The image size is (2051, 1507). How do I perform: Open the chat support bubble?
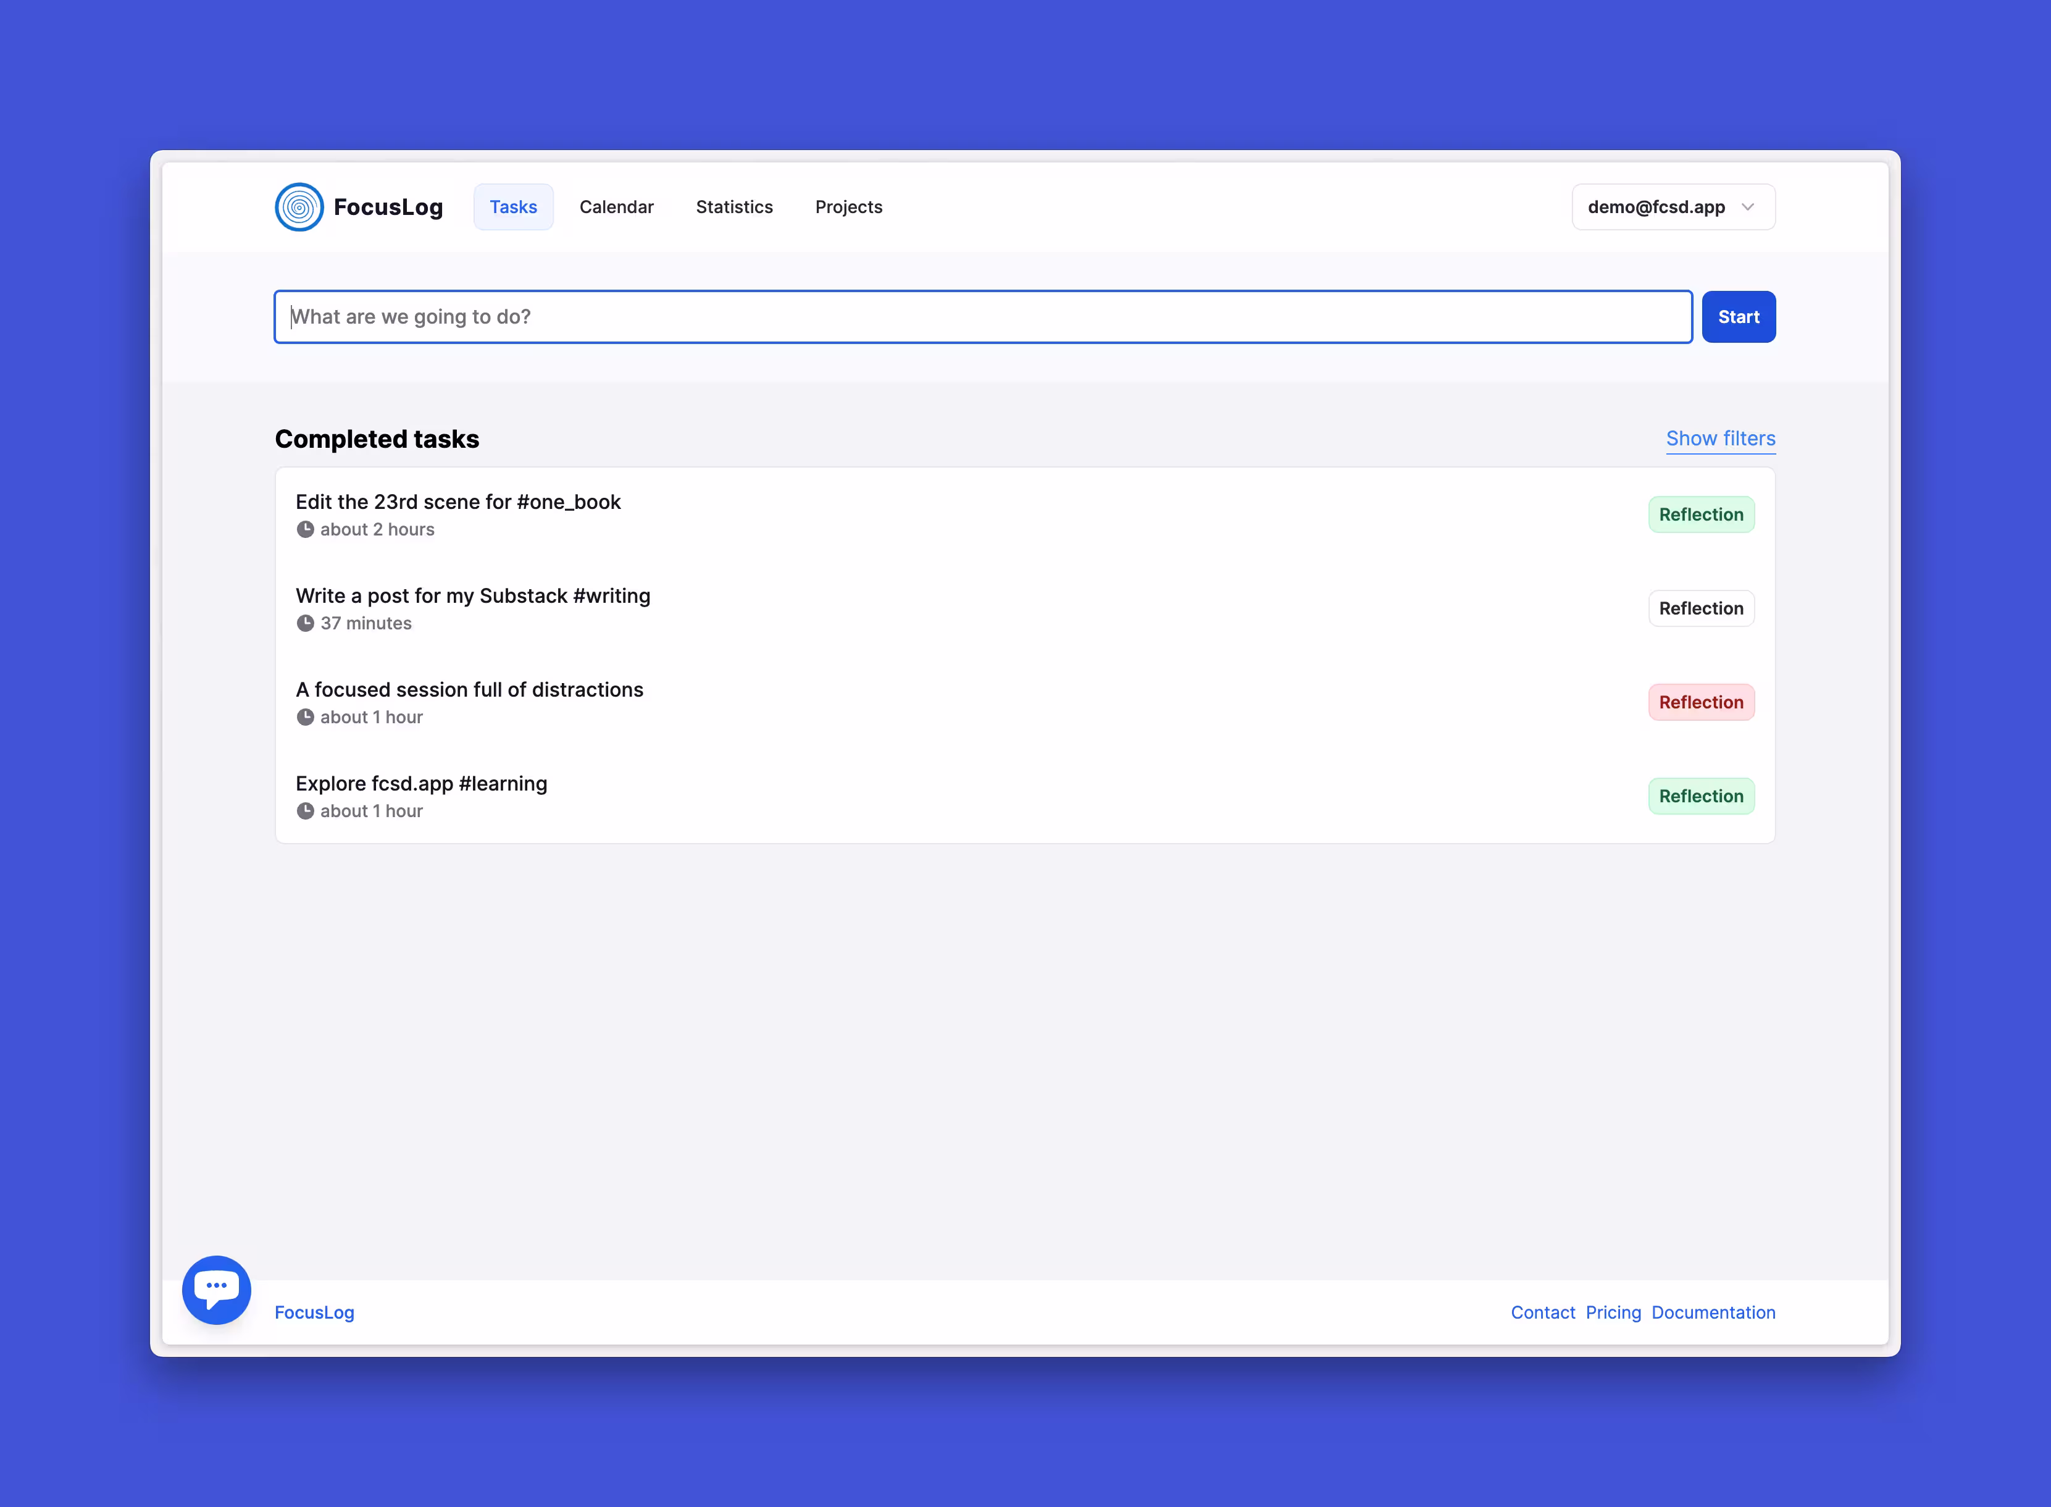pyautogui.click(x=216, y=1290)
